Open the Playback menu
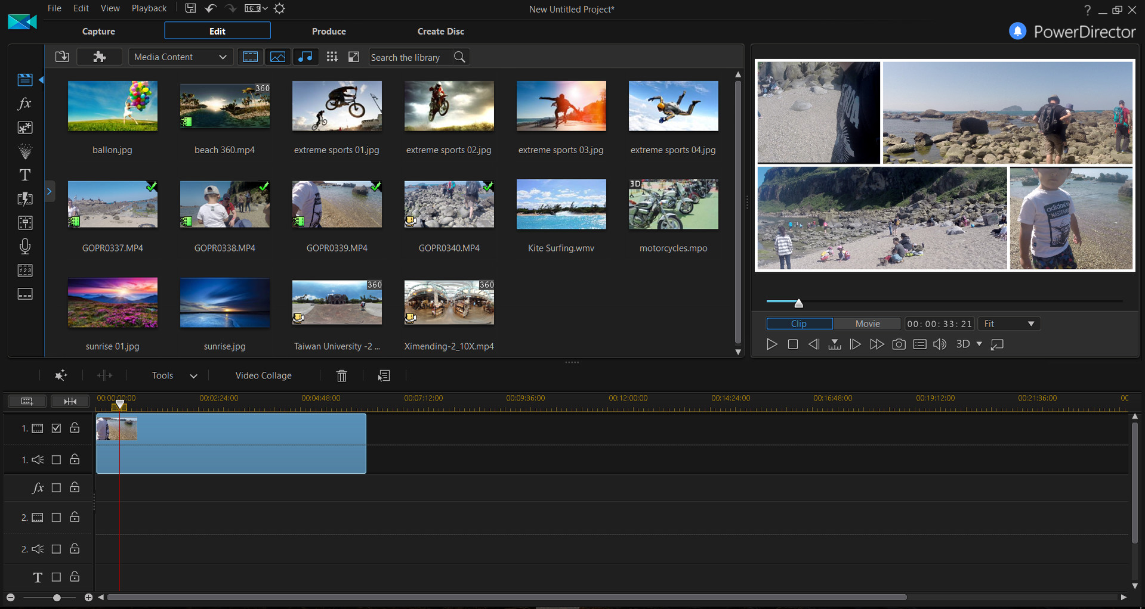The width and height of the screenshot is (1145, 609). tap(149, 8)
